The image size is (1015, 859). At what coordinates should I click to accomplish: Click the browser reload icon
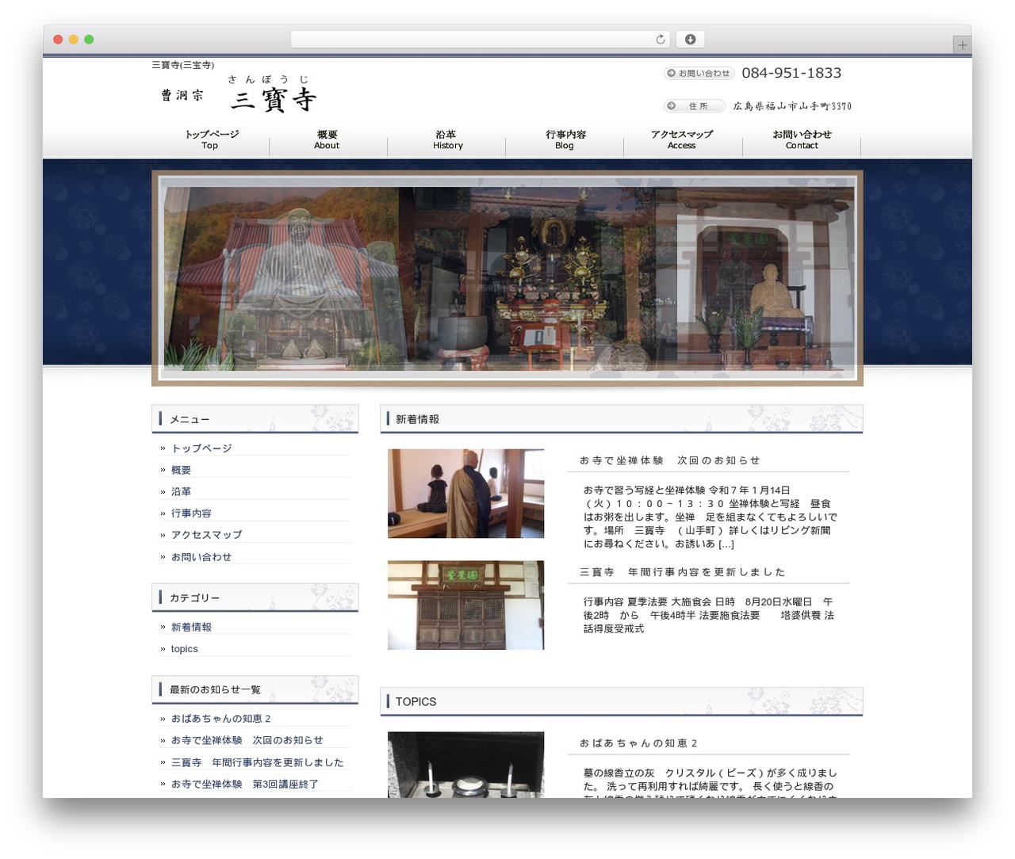click(661, 40)
